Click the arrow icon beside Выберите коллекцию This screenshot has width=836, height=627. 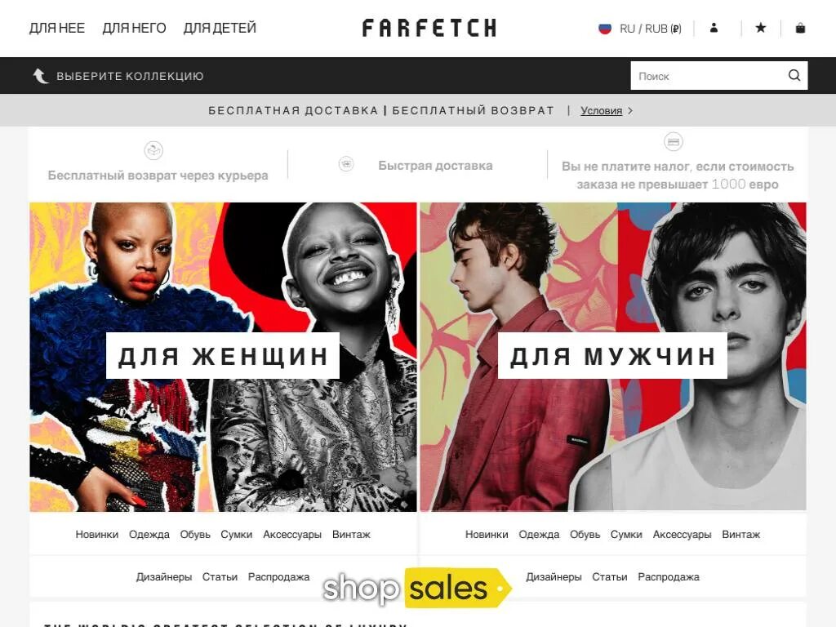coord(41,76)
